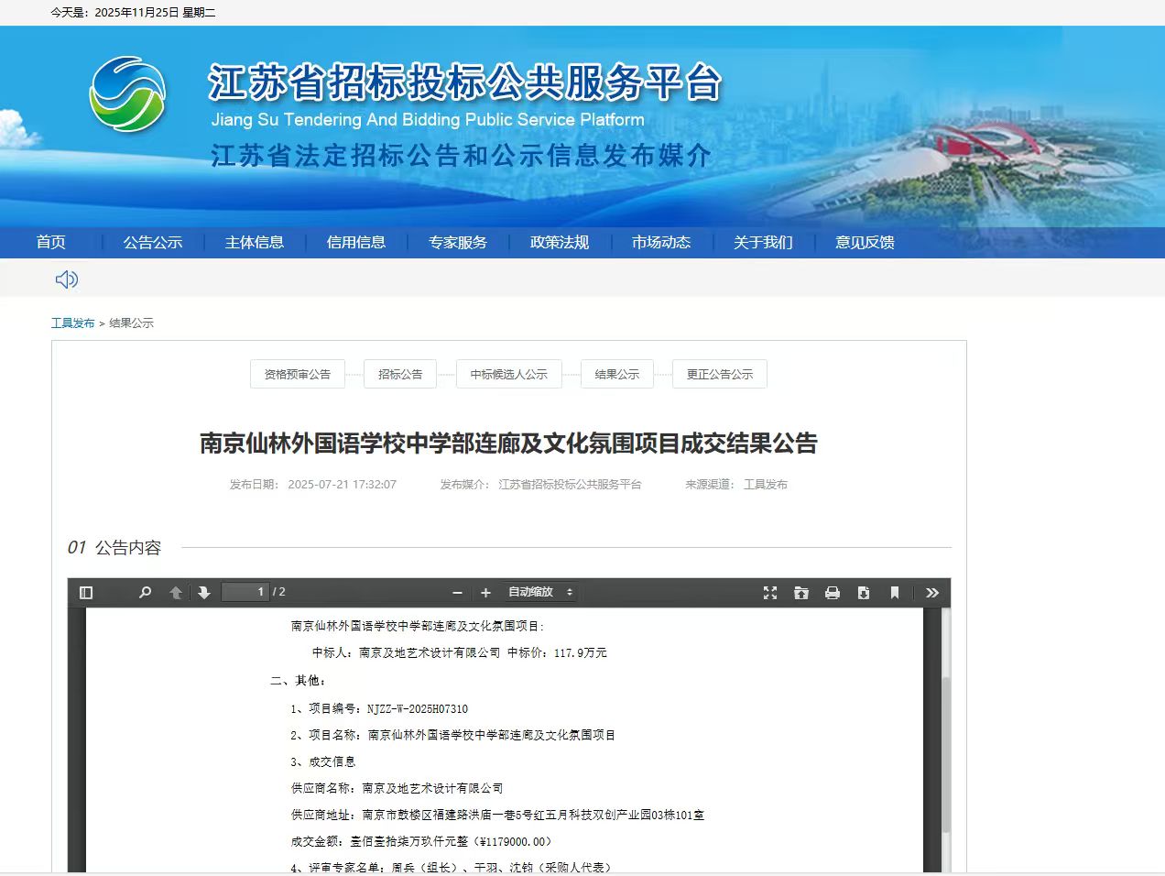Image resolution: width=1165 pixels, height=876 pixels.
Task: Open the 公告公示 menu
Action: pos(153,243)
